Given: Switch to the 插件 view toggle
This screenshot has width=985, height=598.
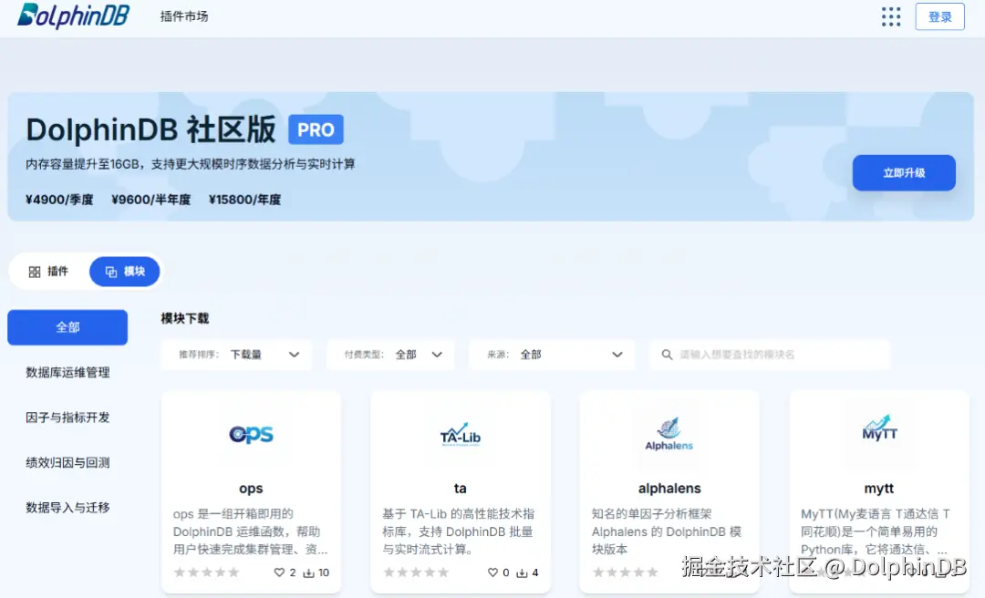Looking at the screenshot, I should coord(49,271).
